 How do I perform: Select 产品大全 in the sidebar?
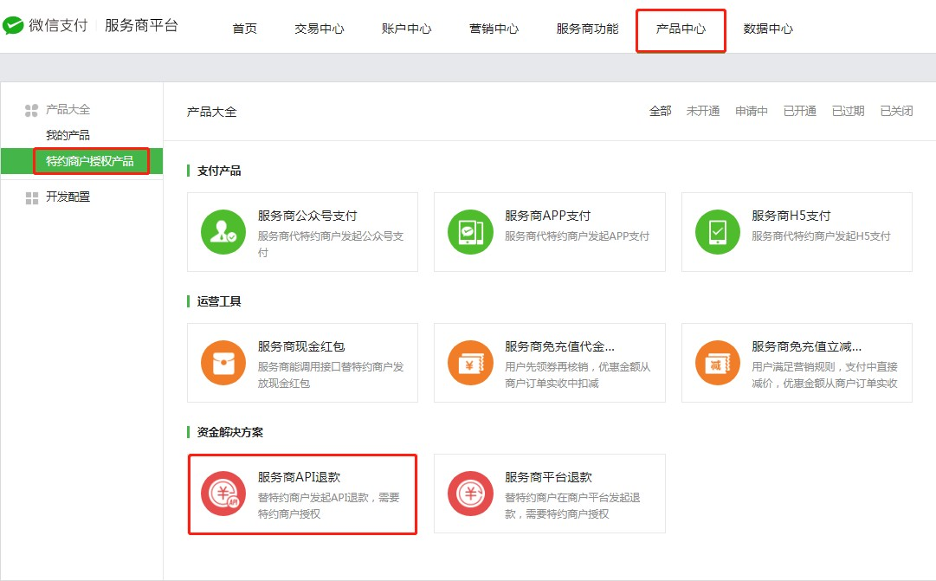[x=68, y=110]
